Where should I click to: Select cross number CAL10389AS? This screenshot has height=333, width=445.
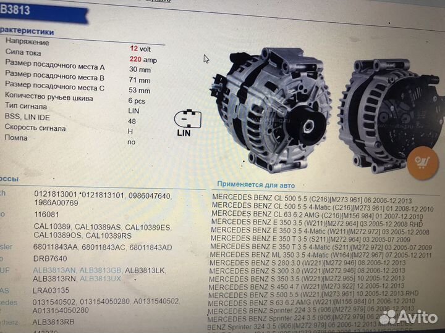click(98, 227)
